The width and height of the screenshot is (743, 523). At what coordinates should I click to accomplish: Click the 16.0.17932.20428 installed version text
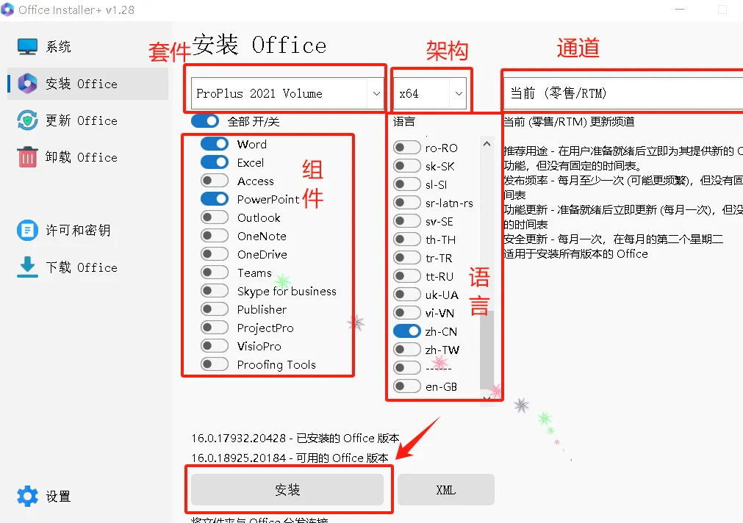pyautogui.click(x=295, y=439)
